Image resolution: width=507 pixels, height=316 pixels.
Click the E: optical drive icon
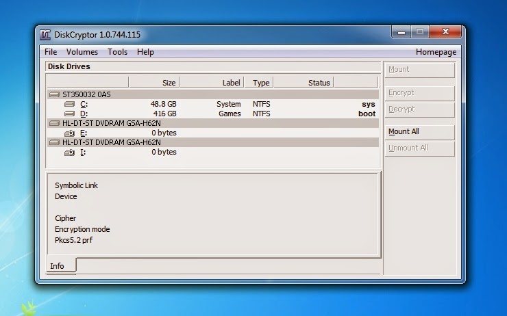(69, 133)
